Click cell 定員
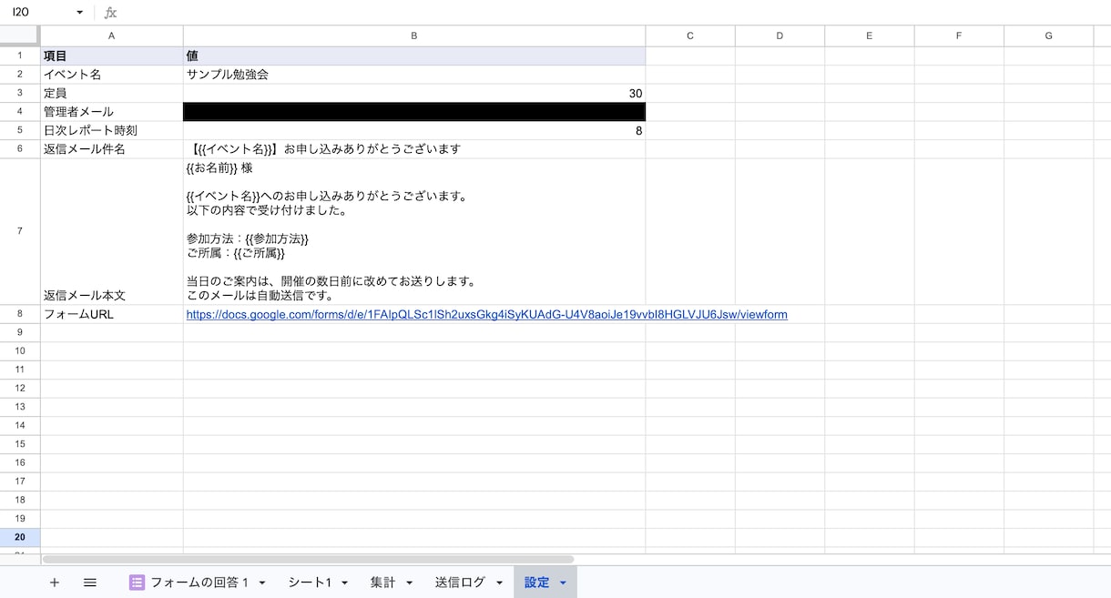Image resolution: width=1111 pixels, height=598 pixels. pos(112,93)
